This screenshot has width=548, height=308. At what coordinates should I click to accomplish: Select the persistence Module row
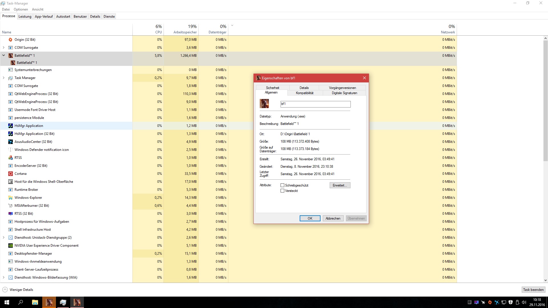pos(228,118)
